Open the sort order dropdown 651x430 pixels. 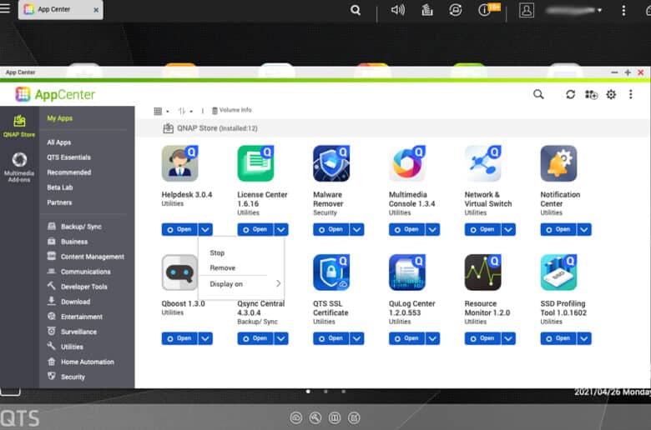[185, 111]
